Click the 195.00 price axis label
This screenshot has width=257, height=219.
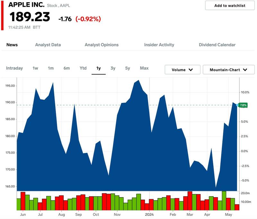pos(10,86)
